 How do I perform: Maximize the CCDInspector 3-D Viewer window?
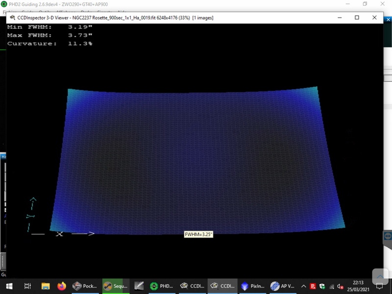357,18
